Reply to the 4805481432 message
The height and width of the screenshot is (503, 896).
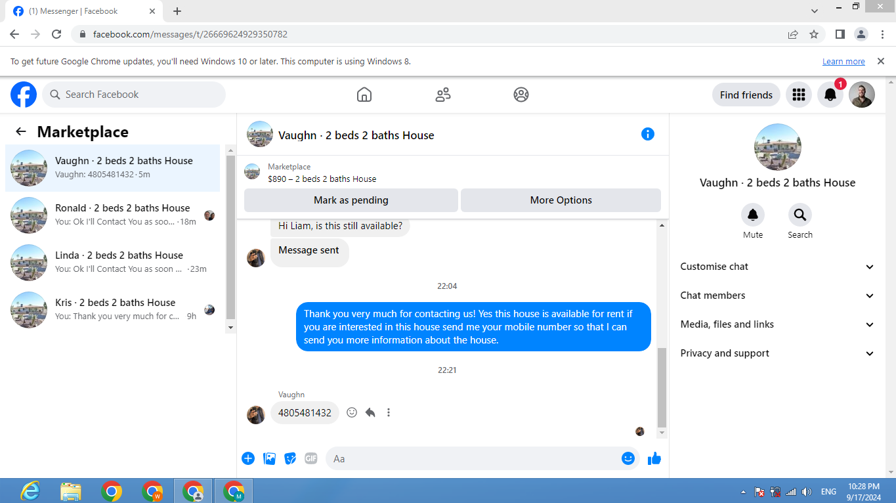pyautogui.click(x=370, y=412)
